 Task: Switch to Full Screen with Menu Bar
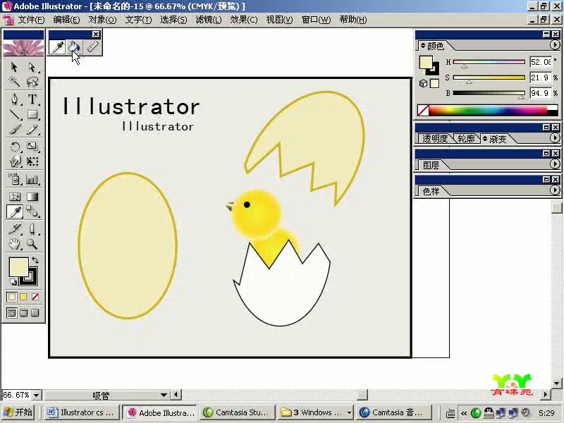23,313
